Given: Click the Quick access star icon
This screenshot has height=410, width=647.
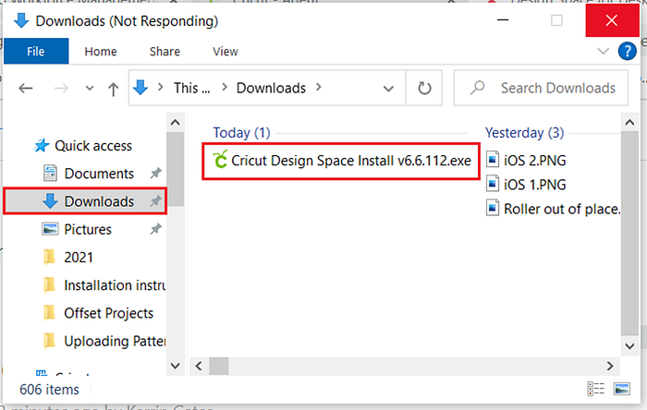Looking at the screenshot, I should pos(42,146).
